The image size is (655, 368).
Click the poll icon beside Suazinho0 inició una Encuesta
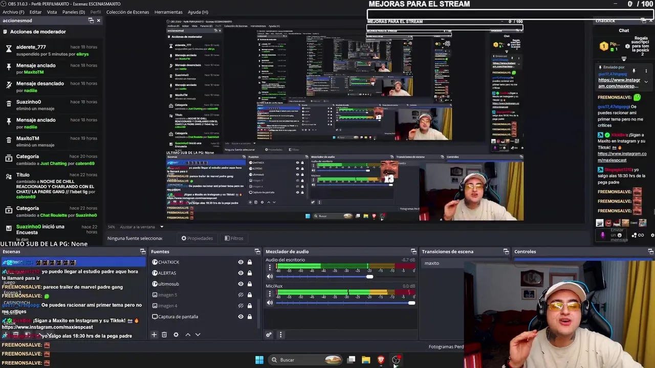[9, 228]
